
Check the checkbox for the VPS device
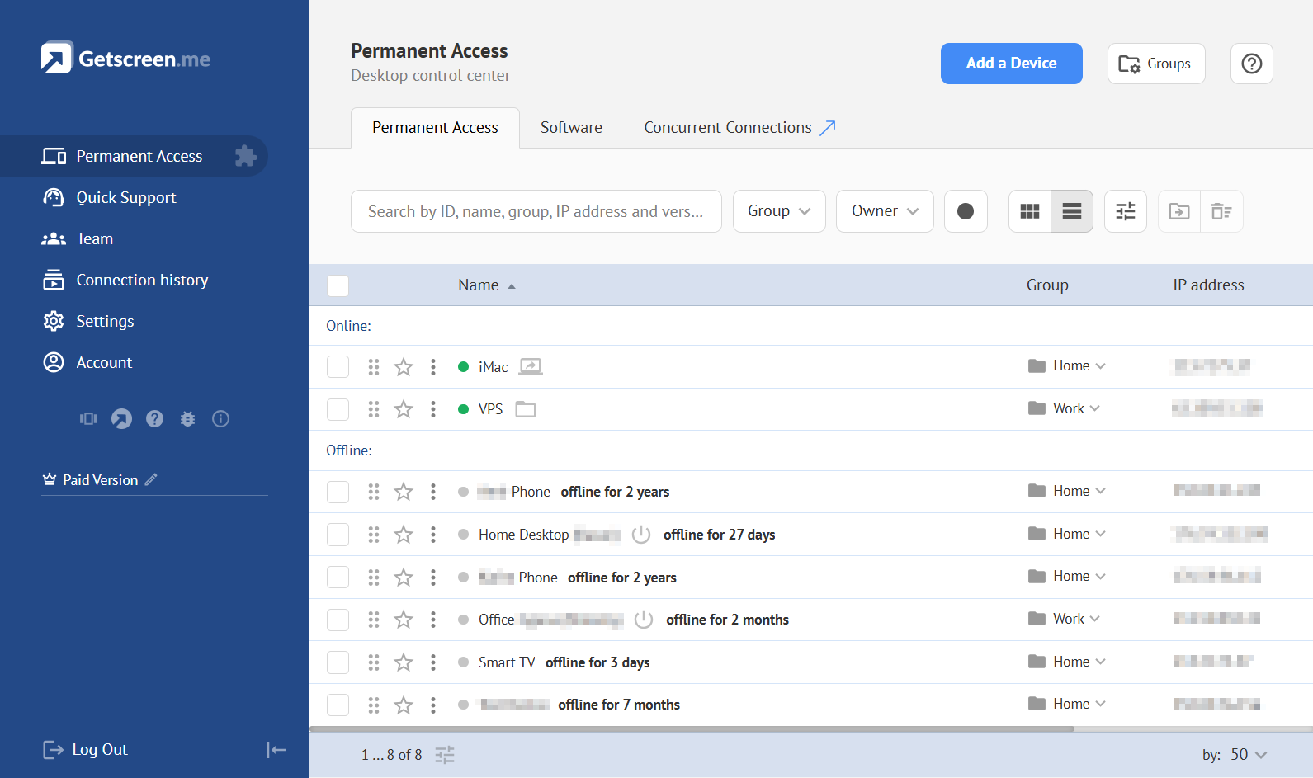tap(338, 409)
